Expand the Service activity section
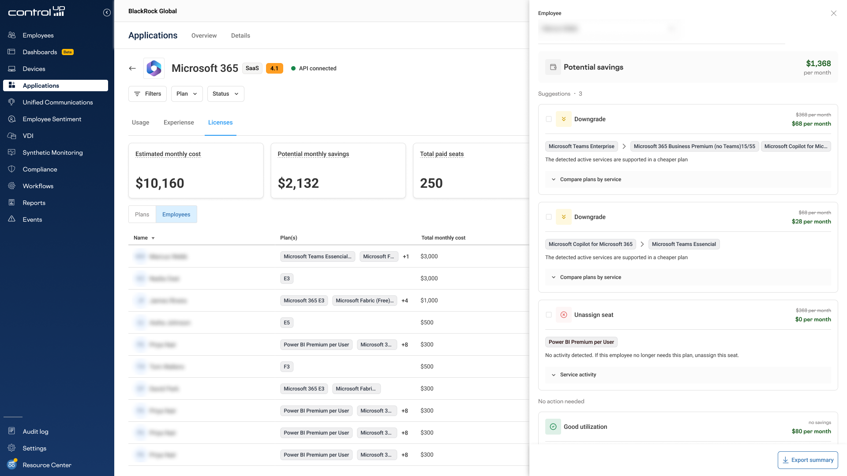 (688, 375)
